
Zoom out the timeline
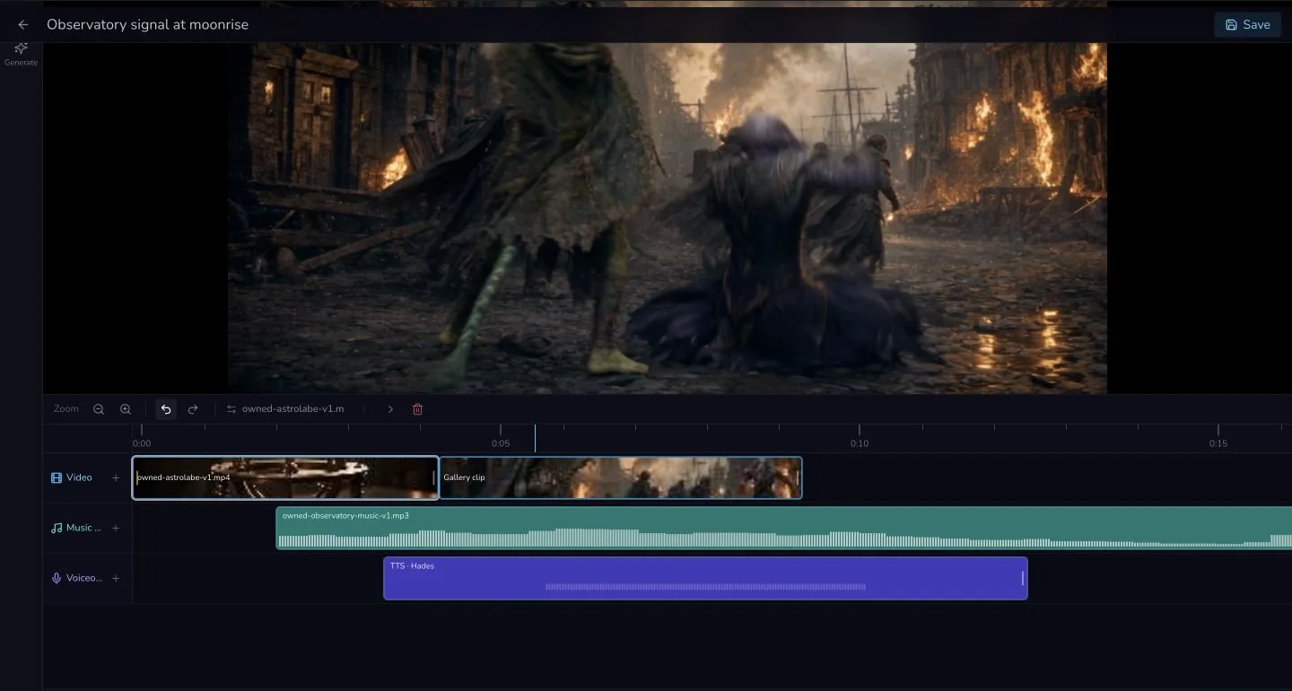tap(99, 409)
